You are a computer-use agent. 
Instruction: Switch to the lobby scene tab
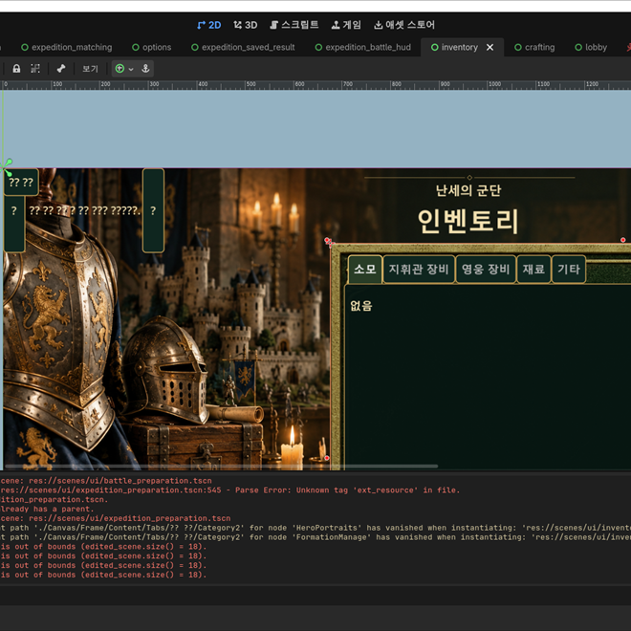tap(591, 48)
